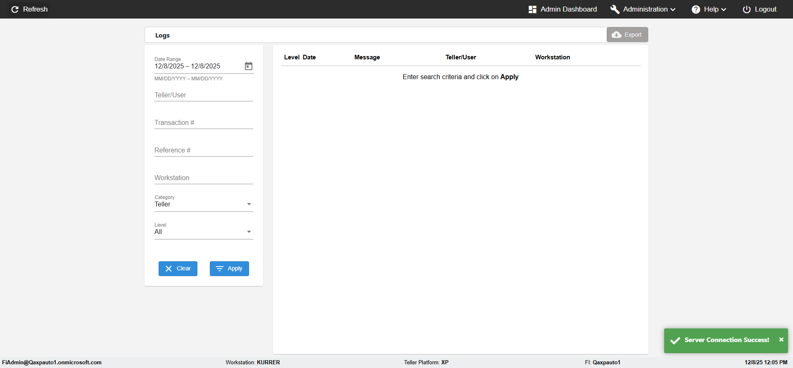793x368 pixels.
Task: Click Logout in the top bar
Action: [760, 9]
